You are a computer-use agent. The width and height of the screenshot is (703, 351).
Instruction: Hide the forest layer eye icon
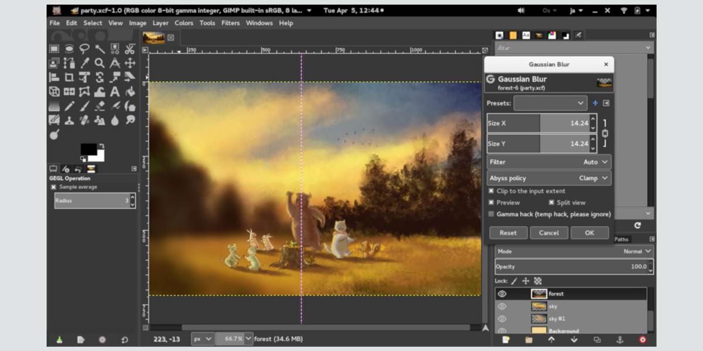pos(502,294)
